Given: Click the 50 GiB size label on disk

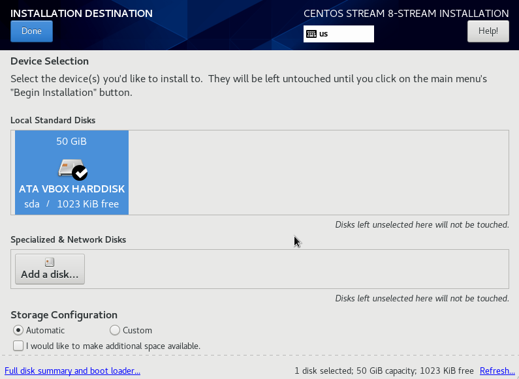Looking at the screenshot, I should coord(72,141).
